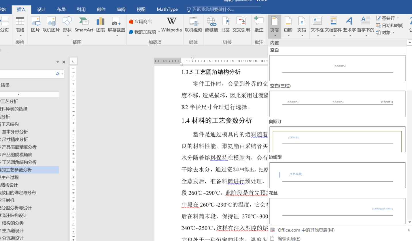Open the Shapes gallery
Viewport: 412px width, 241px height.
67,26
